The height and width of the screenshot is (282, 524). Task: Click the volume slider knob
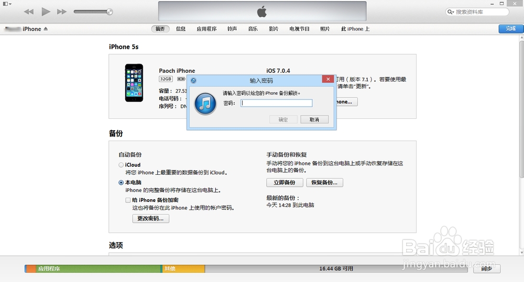(x=110, y=12)
